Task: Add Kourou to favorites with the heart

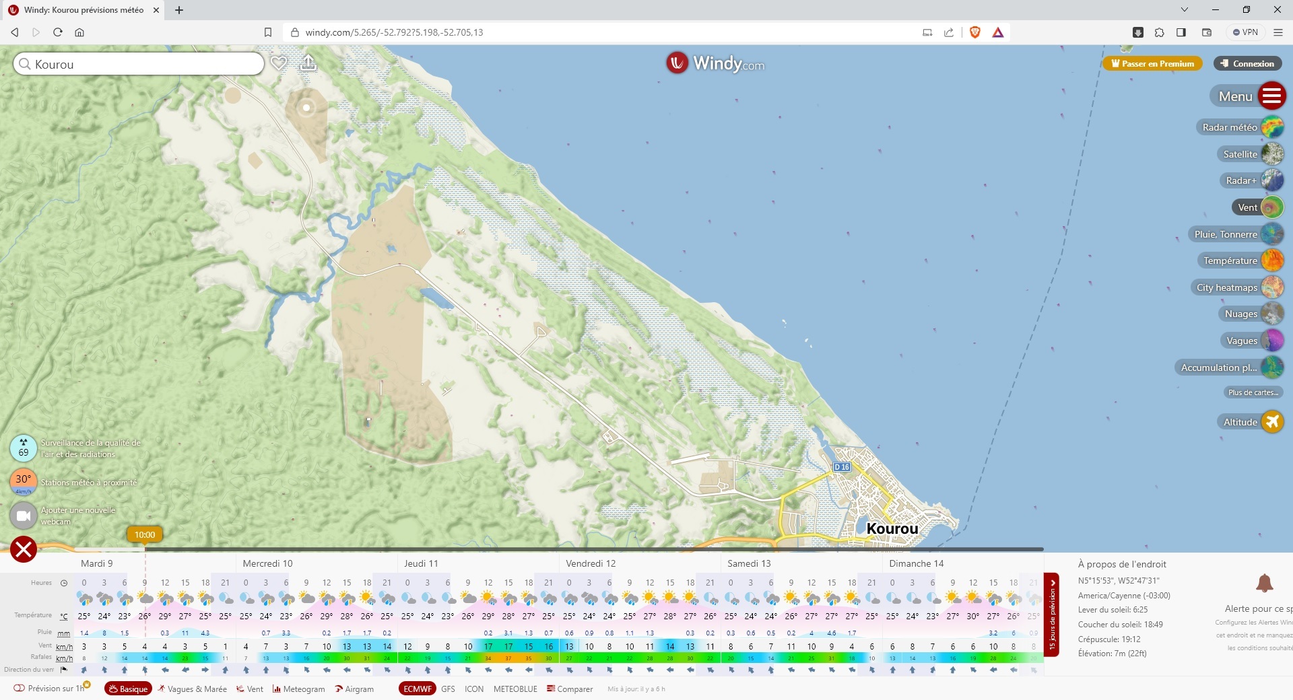Action: click(279, 63)
